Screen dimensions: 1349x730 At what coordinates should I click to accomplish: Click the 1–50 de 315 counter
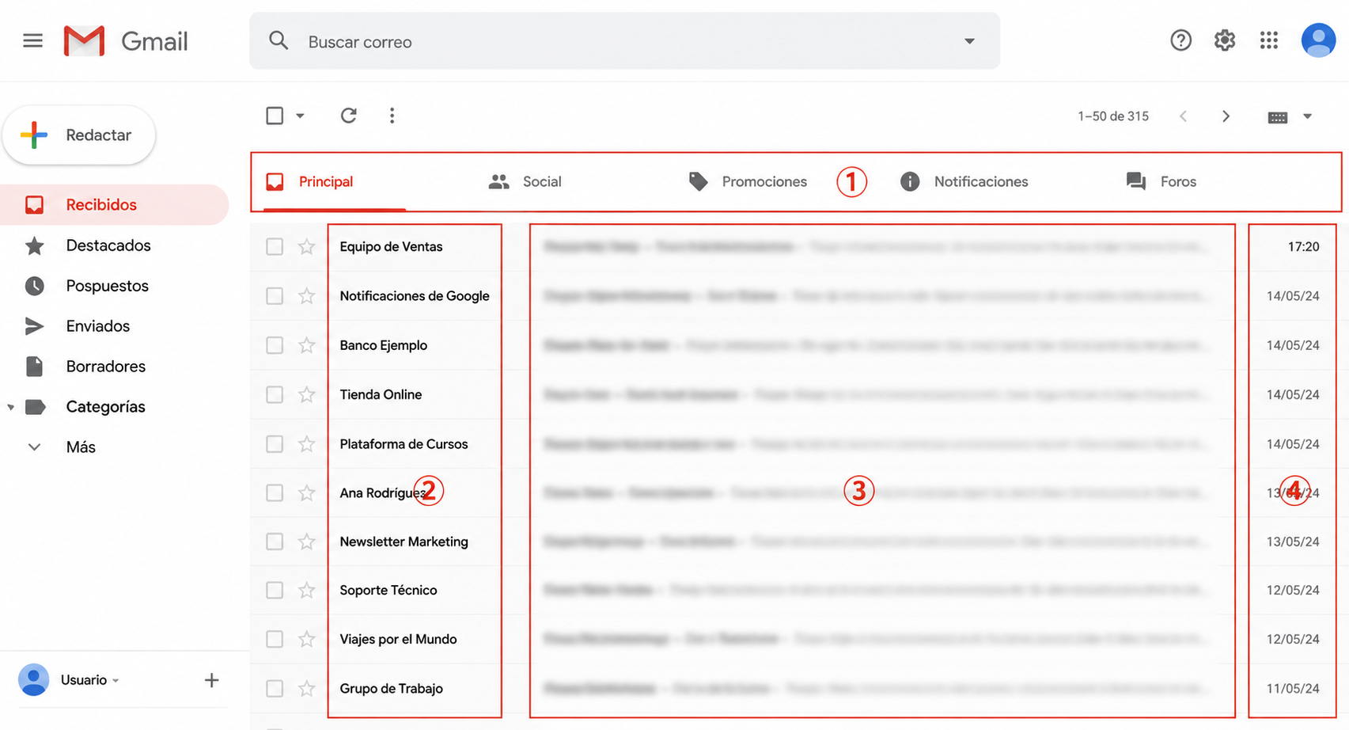(1113, 116)
